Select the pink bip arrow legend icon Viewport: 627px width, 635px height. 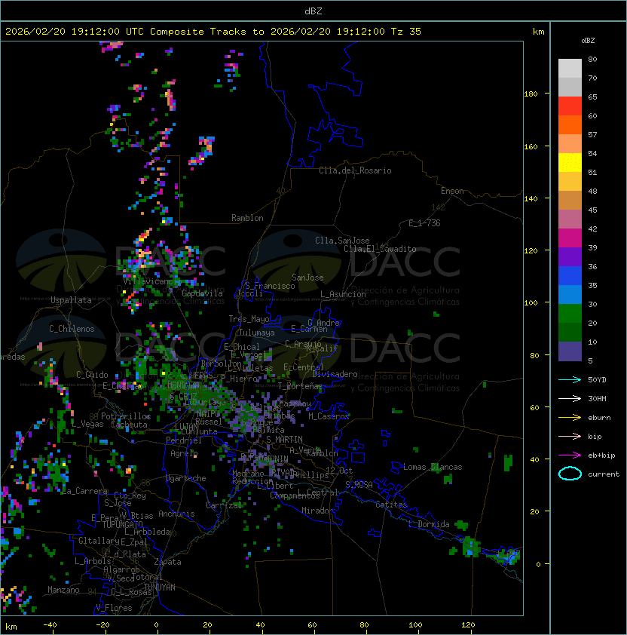570,436
